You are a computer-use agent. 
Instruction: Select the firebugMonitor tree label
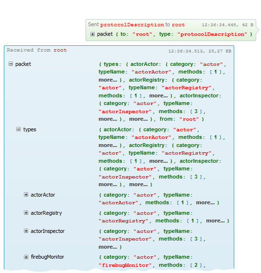pyautogui.click(x=47, y=257)
